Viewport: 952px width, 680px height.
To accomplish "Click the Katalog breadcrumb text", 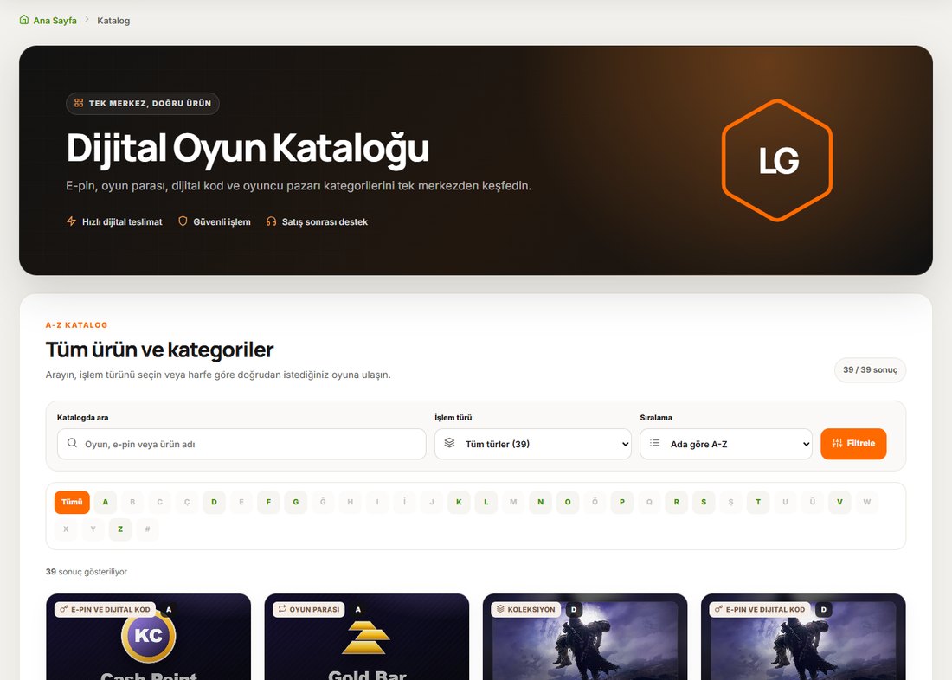I will (x=113, y=21).
